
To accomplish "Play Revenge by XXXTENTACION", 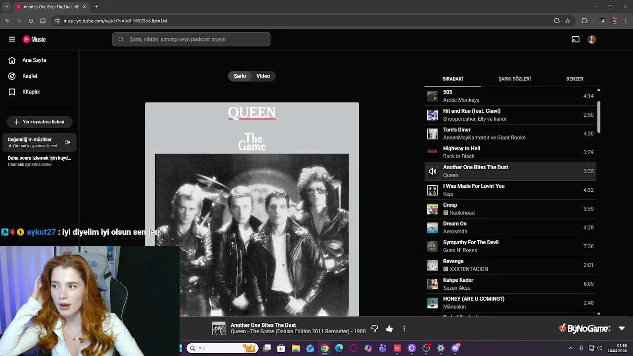I will [x=510, y=265].
